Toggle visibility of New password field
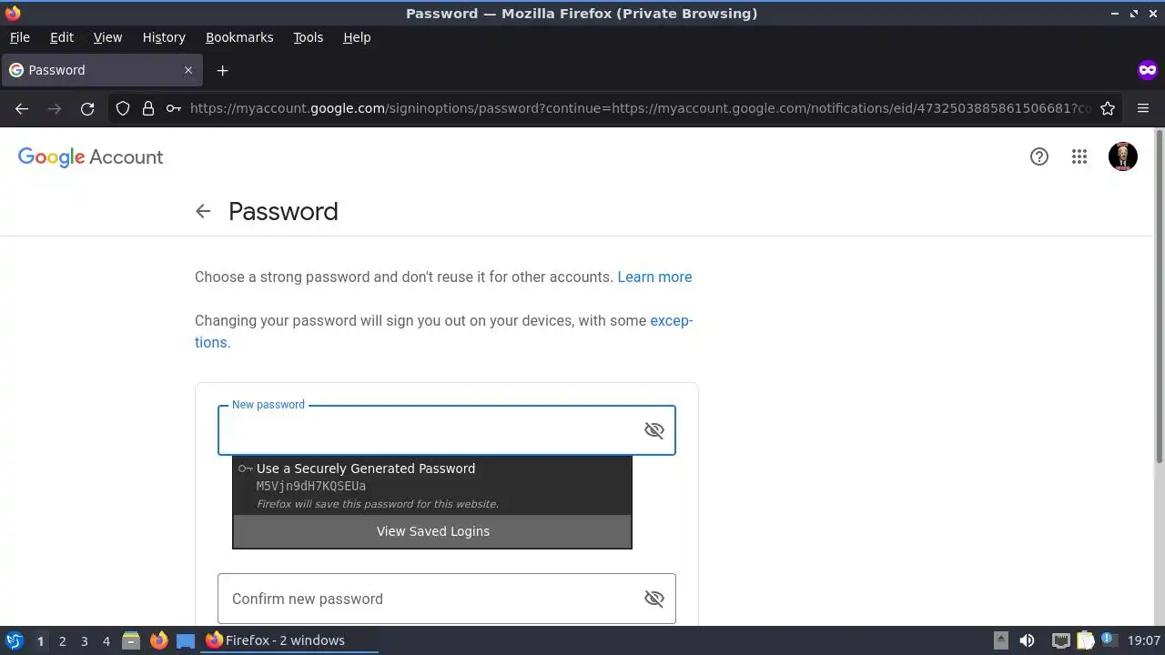The image size is (1165, 655). coord(653,430)
